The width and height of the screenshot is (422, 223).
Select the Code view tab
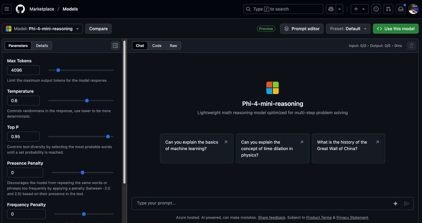[x=157, y=46]
